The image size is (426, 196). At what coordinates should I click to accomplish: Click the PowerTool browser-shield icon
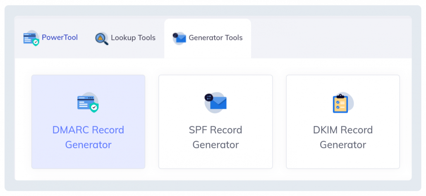click(x=31, y=38)
